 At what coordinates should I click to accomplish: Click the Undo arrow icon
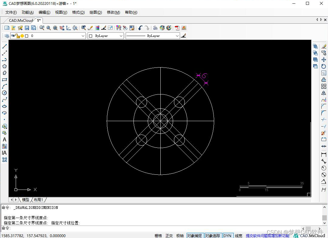(140, 28)
